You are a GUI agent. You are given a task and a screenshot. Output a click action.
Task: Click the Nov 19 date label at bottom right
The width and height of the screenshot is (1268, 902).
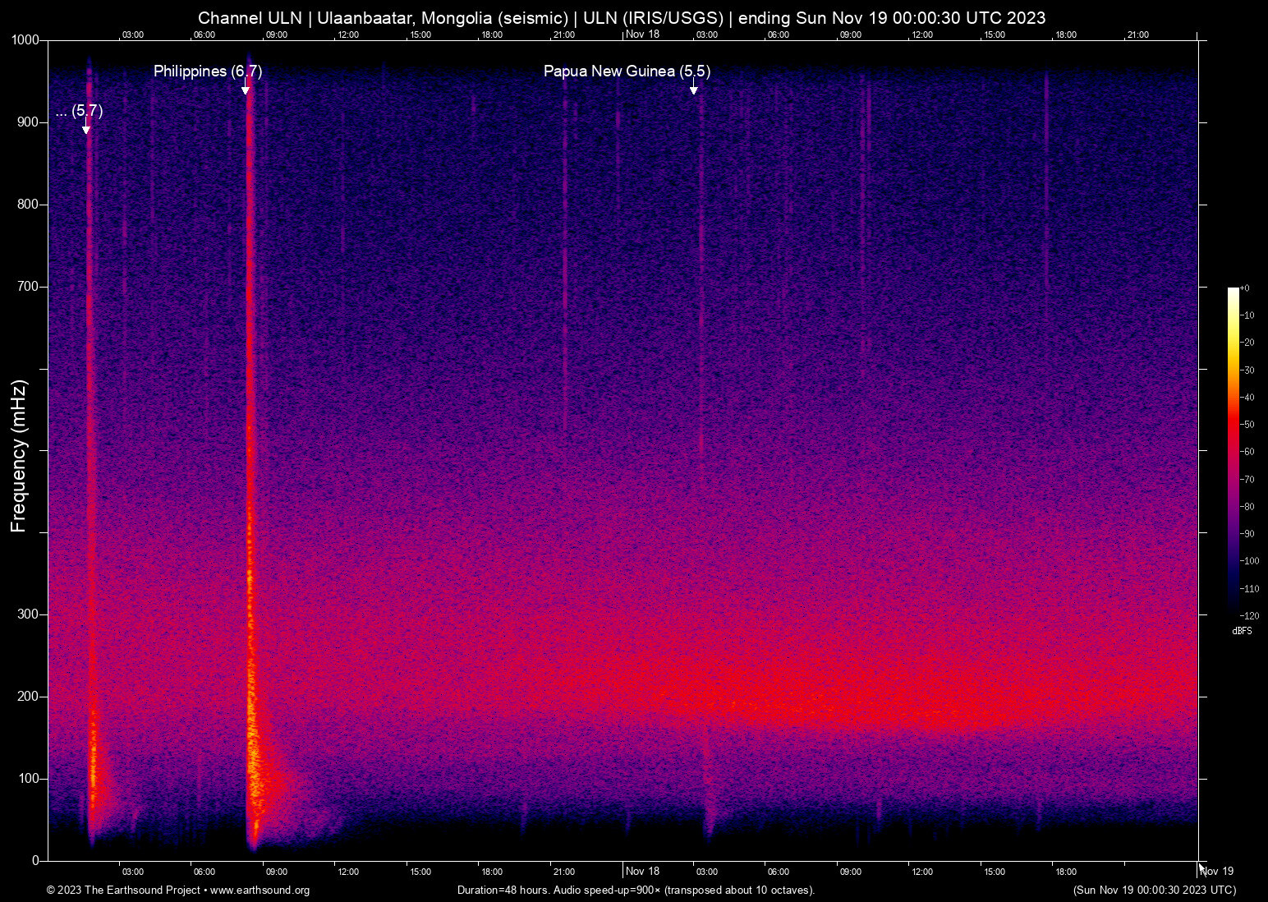pyautogui.click(x=1216, y=872)
